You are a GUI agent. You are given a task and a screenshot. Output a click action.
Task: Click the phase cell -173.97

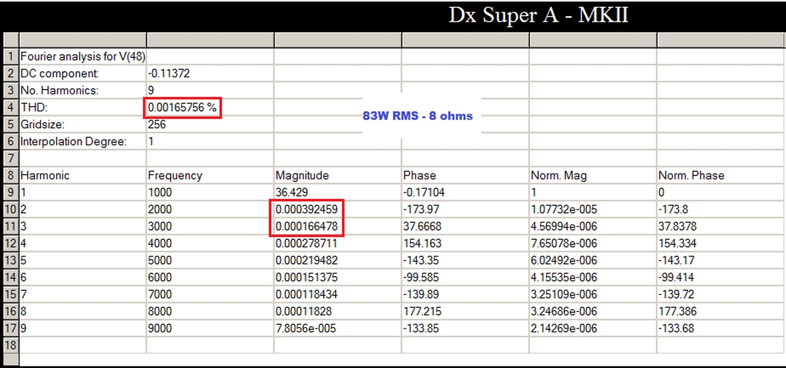click(x=465, y=209)
